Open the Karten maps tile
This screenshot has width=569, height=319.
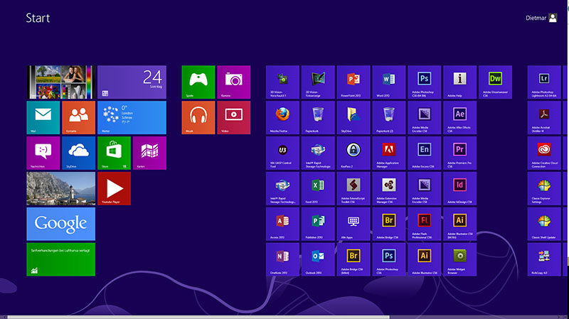point(149,153)
